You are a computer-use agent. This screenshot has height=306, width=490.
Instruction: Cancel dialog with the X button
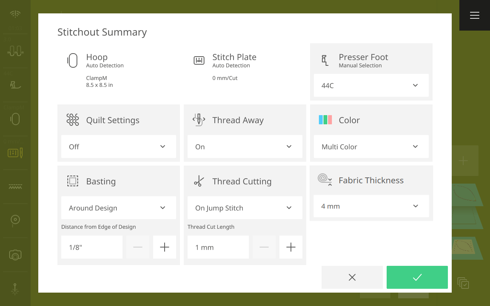(x=352, y=277)
